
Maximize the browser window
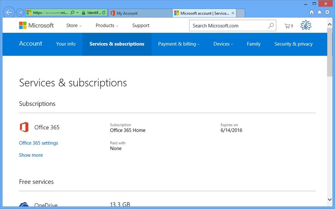click(x=314, y=4)
